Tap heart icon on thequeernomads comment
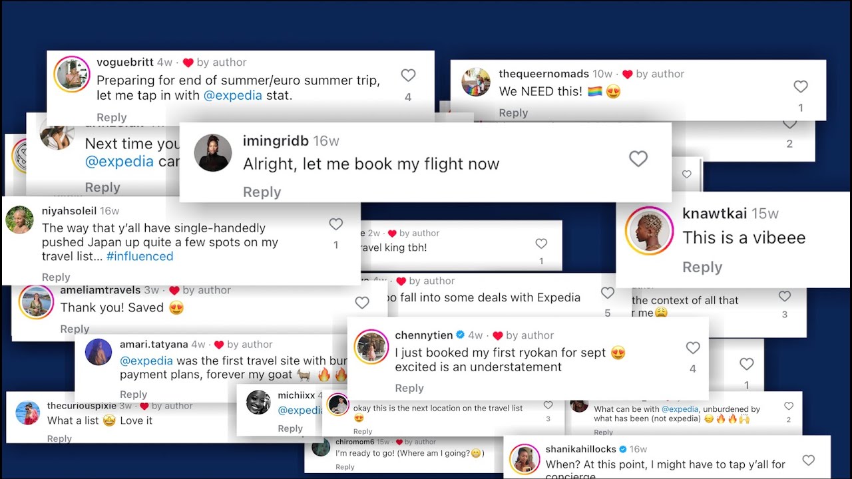Viewport: 852px width, 479px height. point(801,86)
